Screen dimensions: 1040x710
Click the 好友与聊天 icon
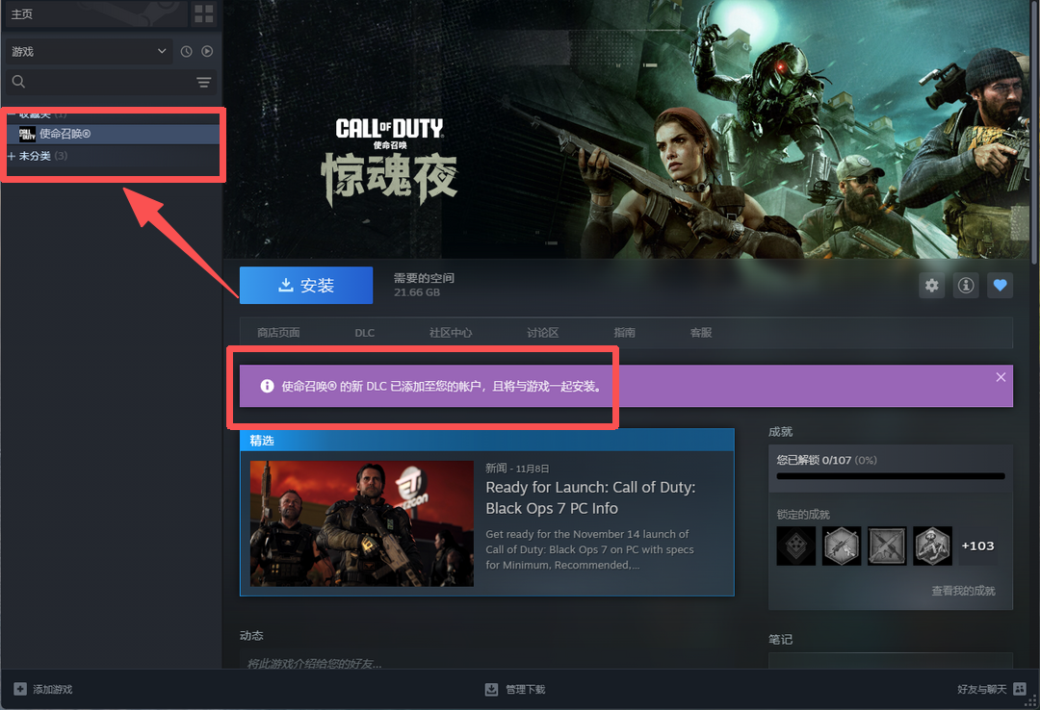click(x=1020, y=689)
